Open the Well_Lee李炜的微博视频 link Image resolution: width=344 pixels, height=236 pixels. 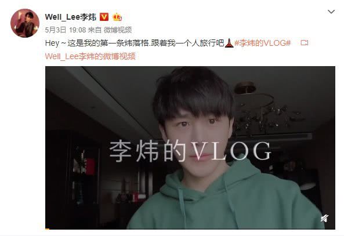(x=90, y=56)
